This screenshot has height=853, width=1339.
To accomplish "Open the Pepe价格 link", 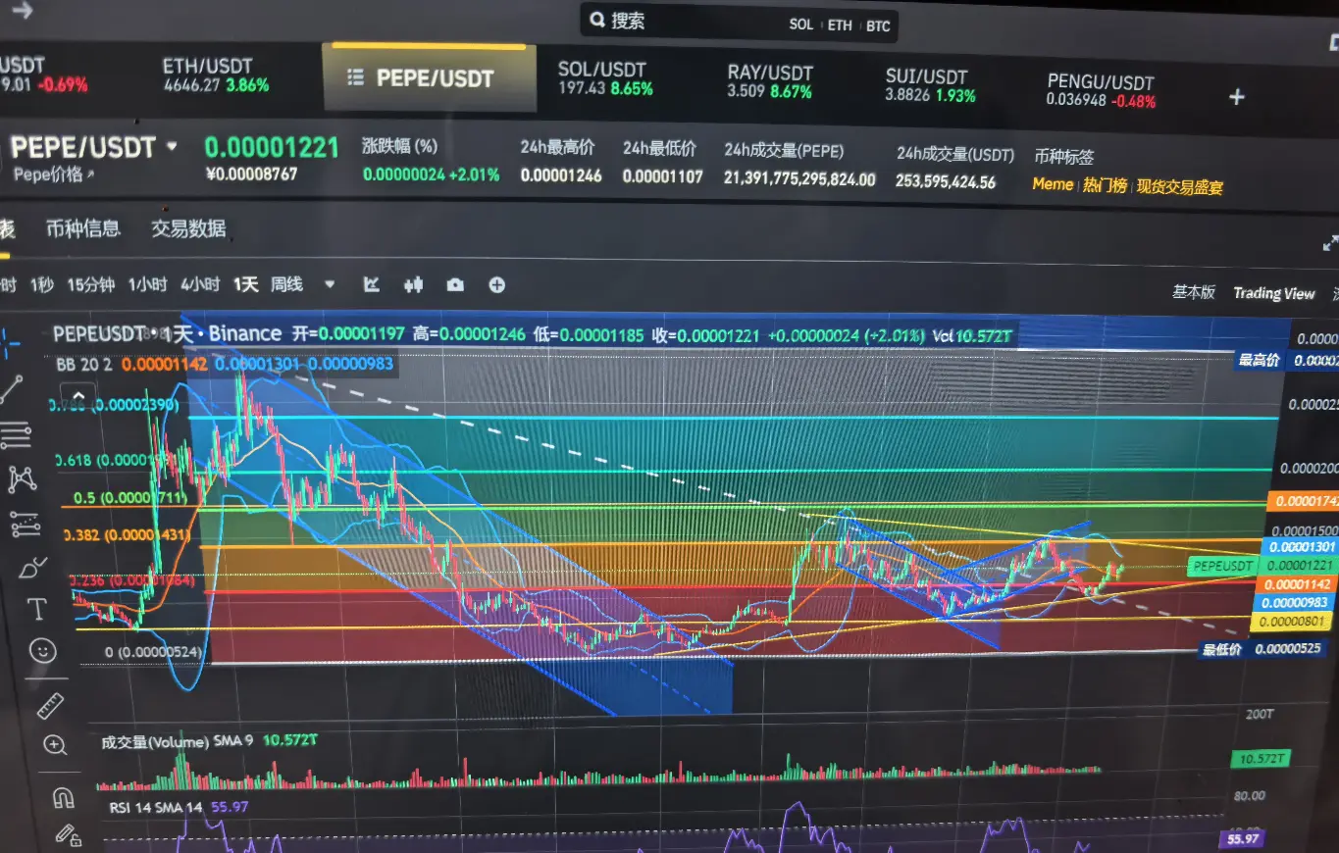I will [x=54, y=175].
